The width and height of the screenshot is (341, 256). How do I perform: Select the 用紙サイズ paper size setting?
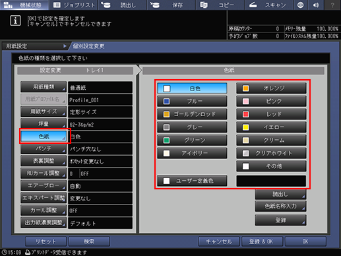click(x=44, y=112)
